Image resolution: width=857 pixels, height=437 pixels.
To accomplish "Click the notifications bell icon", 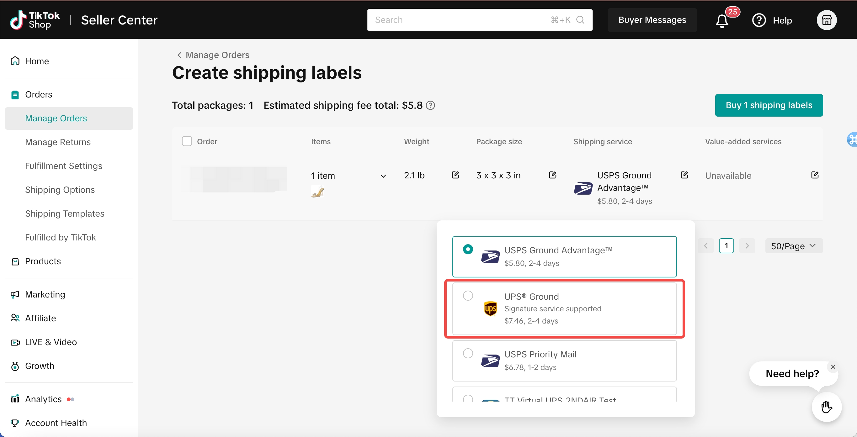I will coord(721,21).
